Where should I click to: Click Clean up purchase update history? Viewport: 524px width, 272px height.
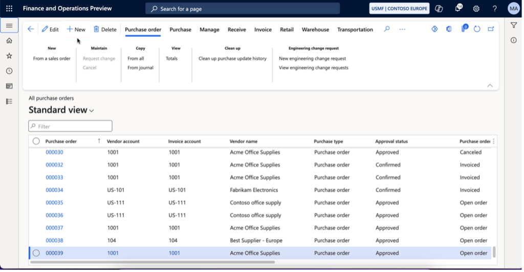point(233,58)
